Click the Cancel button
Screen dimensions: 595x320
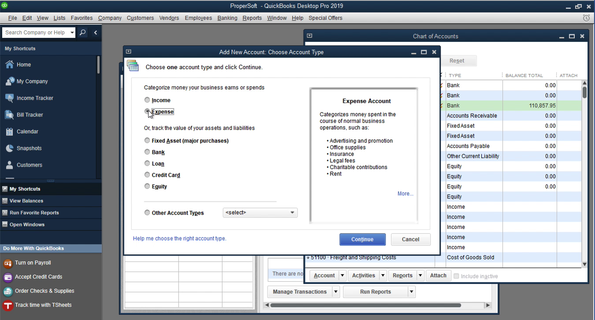click(x=411, y=239)
